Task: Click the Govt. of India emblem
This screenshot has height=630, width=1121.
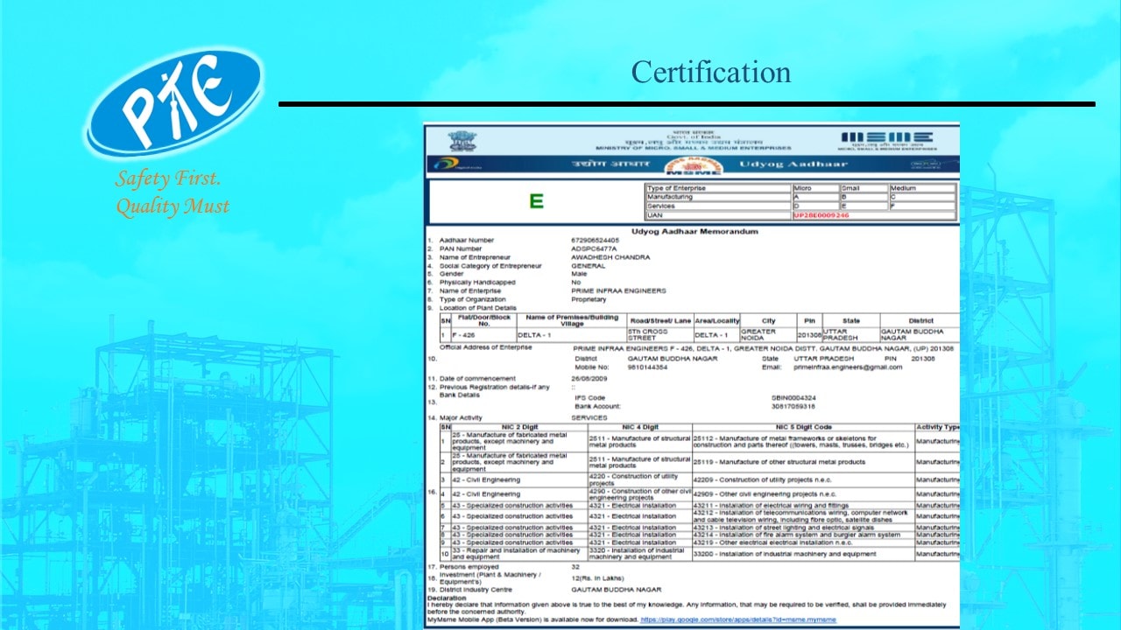Action: (x=462, y=140)
